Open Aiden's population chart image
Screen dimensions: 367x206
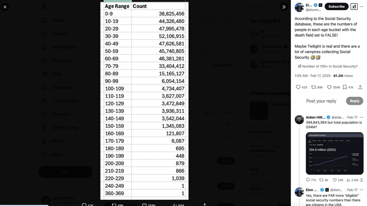(x=335, y=153)
